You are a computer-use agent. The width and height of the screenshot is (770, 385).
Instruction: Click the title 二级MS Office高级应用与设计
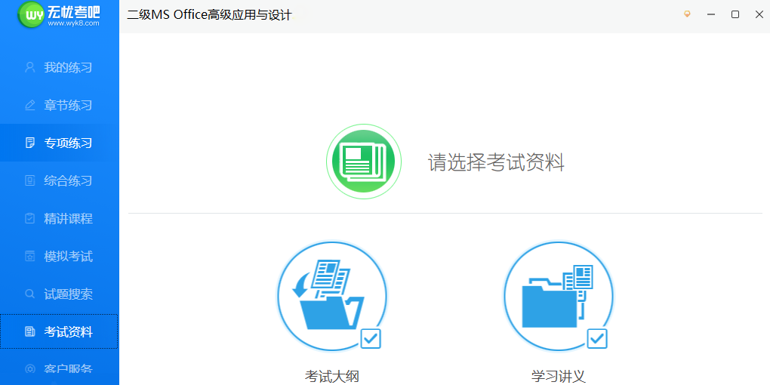click(209, 15)
